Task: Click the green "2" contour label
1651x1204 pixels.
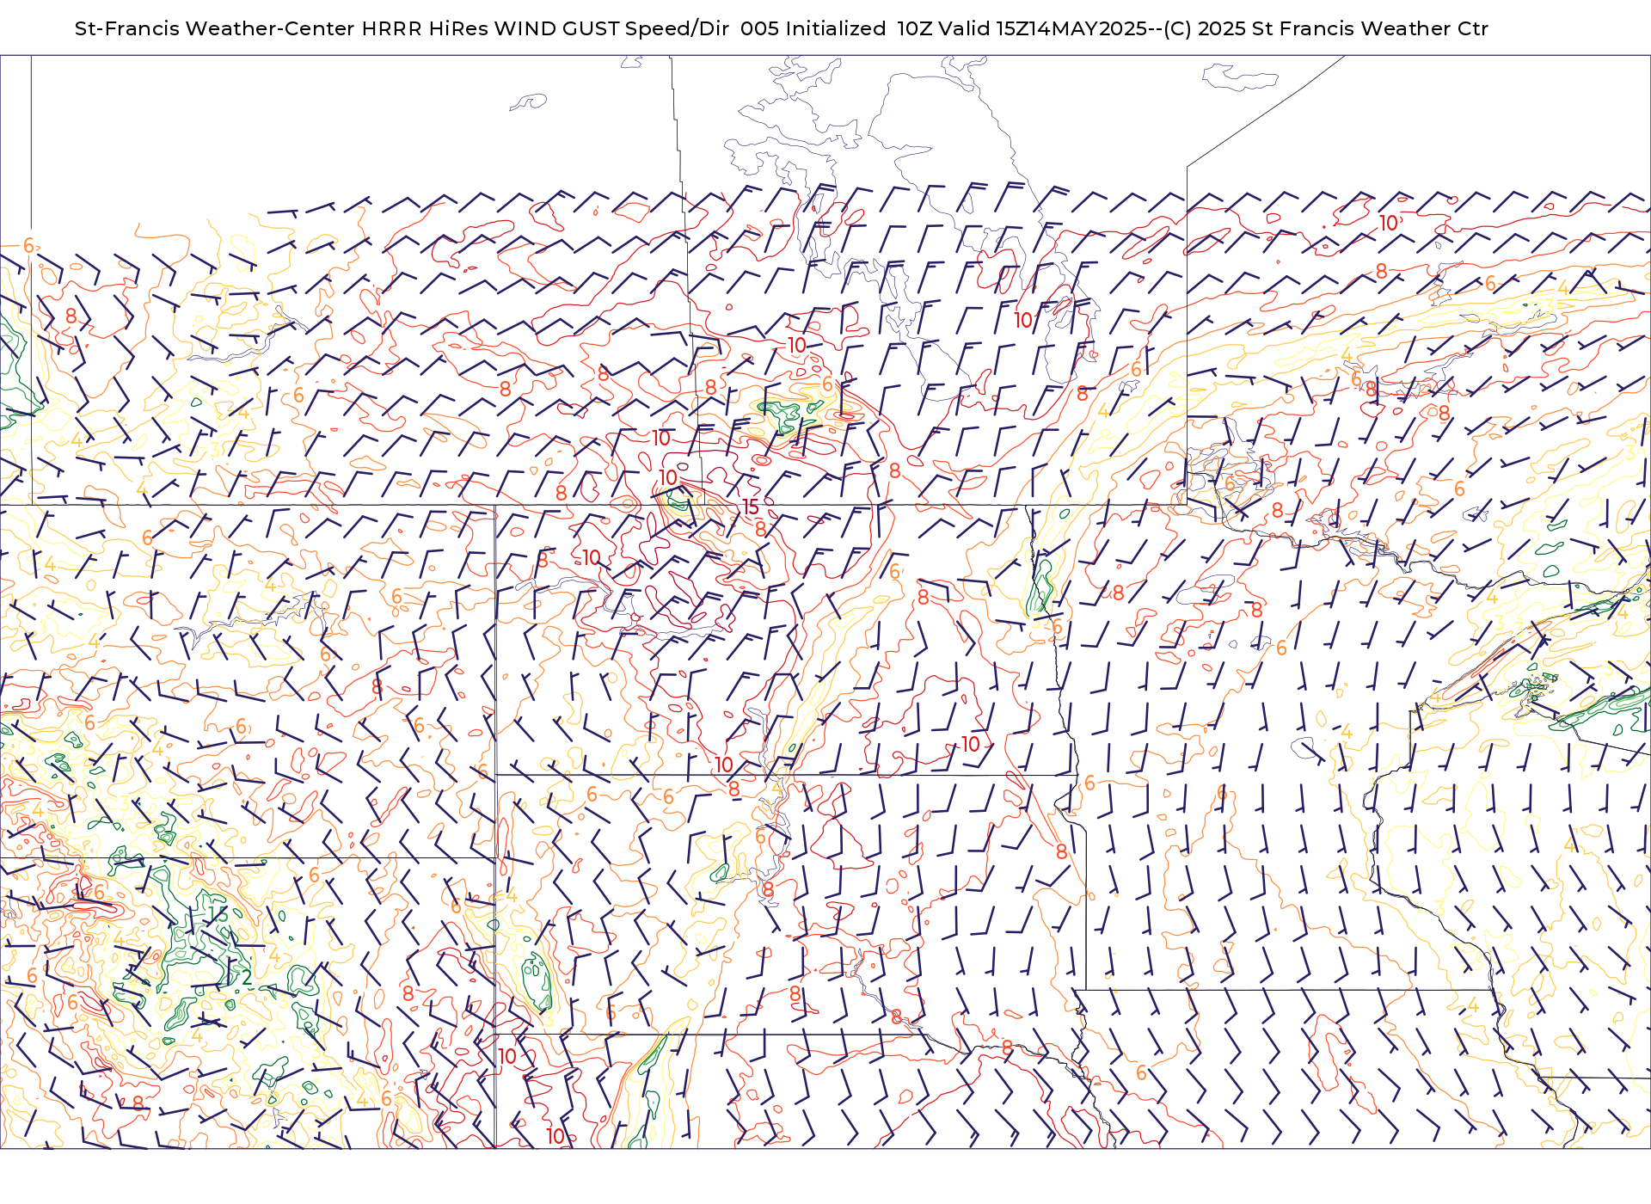Action: [247, 977]
